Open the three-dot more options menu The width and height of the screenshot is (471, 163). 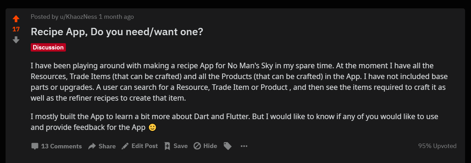pos(244,146)
